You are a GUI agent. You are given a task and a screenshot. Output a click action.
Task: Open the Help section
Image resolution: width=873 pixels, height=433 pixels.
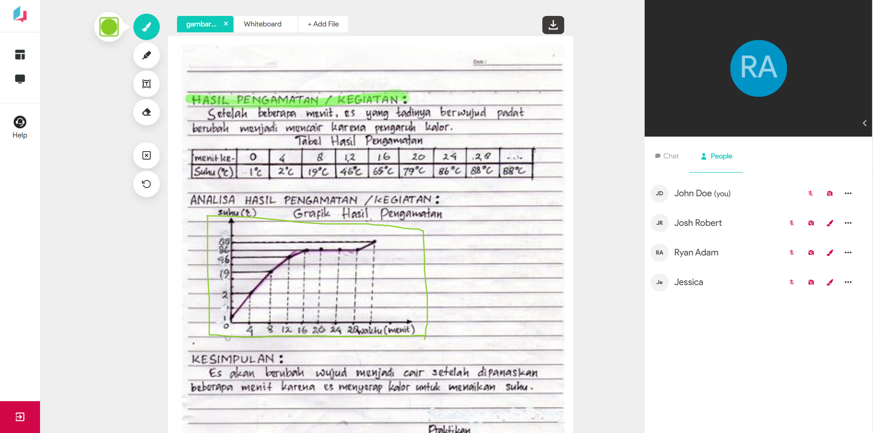tap(20, 127)
